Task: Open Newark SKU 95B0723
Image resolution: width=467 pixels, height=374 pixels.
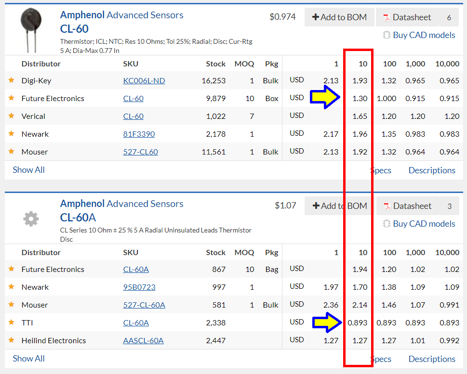Action: click(x=139, y=287)
